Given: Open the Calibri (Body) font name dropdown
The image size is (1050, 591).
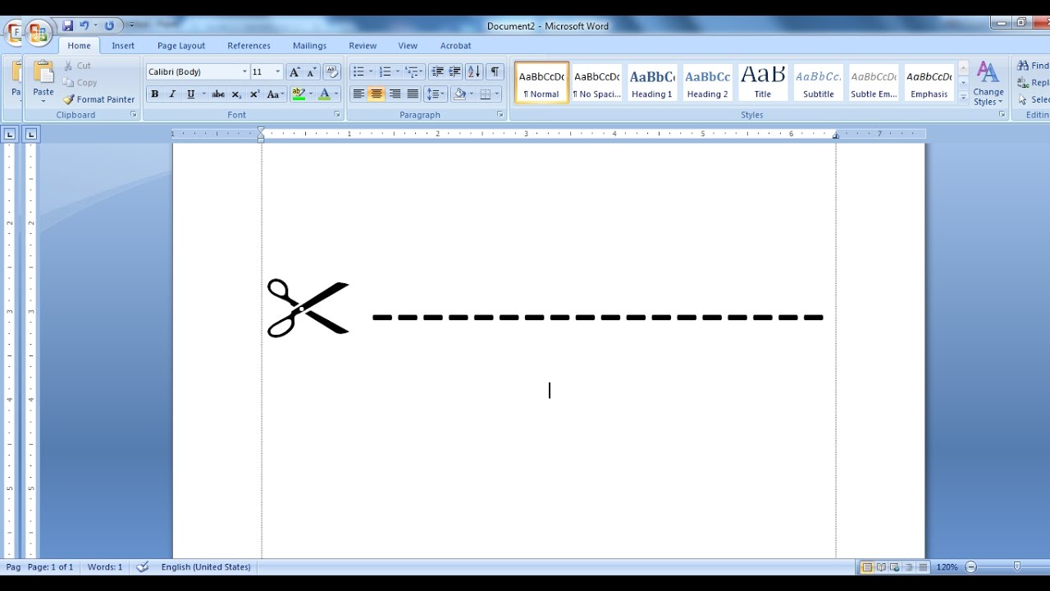Looking at the screenshot, I should click(244, 72).
